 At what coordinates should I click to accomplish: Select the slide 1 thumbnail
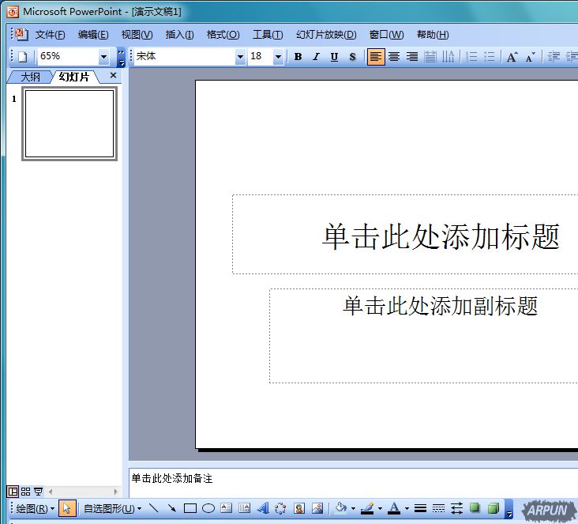tap(69, 124)
